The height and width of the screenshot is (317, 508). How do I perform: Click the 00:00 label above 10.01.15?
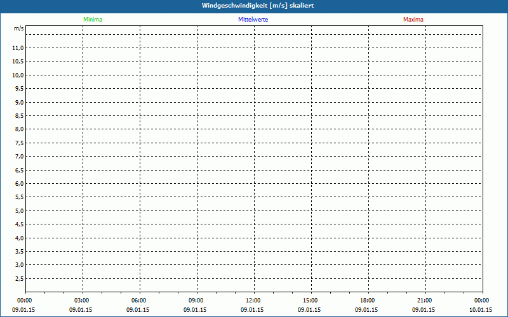coord(482,301)
